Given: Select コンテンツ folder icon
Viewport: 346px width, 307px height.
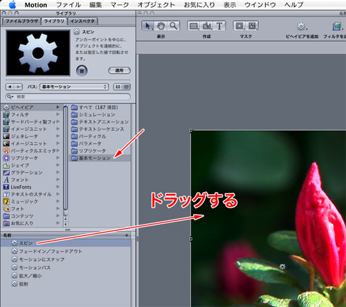Looking at the screenshot, I should coord(6,216).
